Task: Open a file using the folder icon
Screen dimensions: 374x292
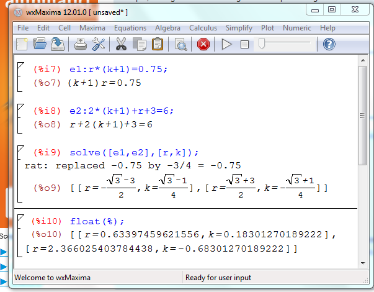Action: 40,44
